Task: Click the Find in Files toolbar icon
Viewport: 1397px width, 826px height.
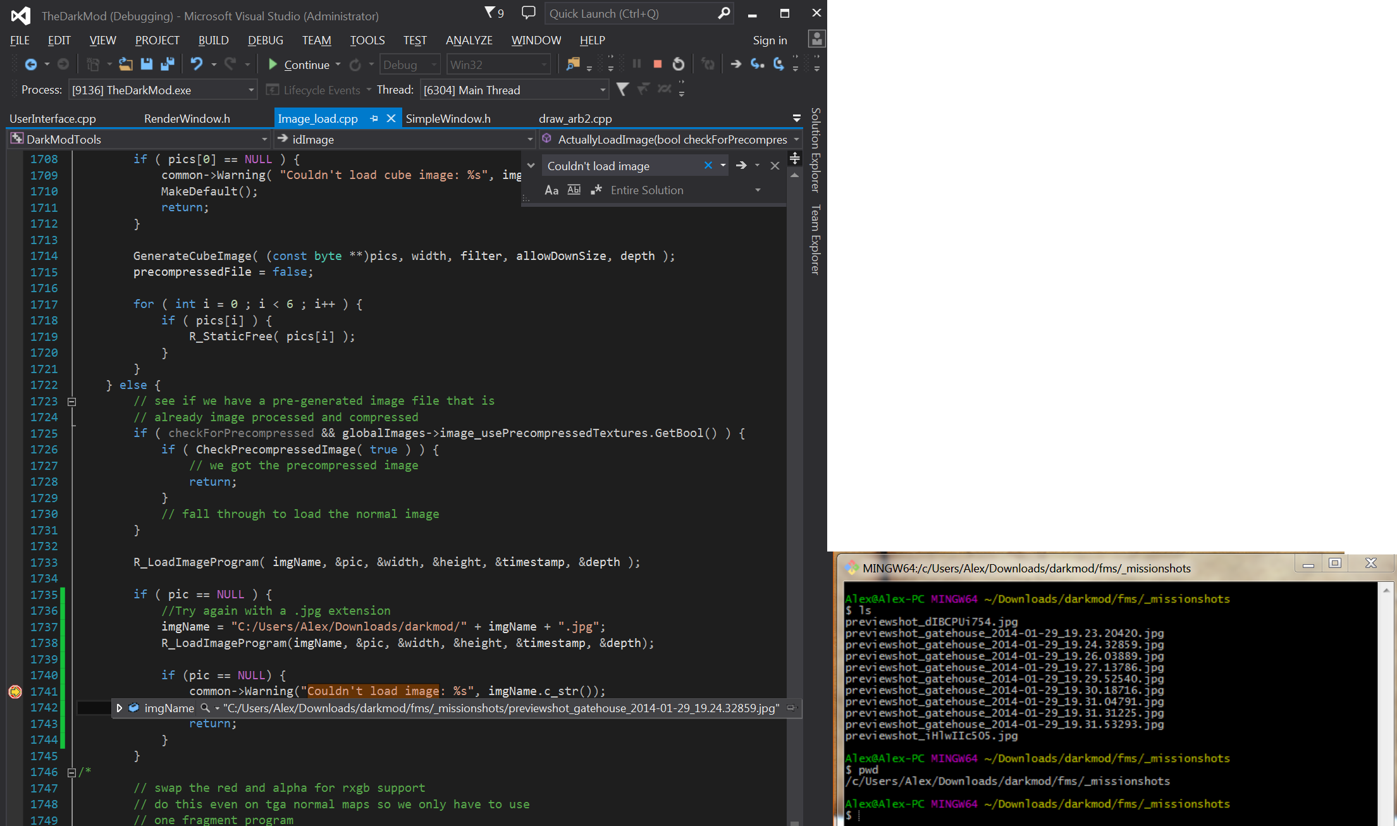Action: (572, 64)
